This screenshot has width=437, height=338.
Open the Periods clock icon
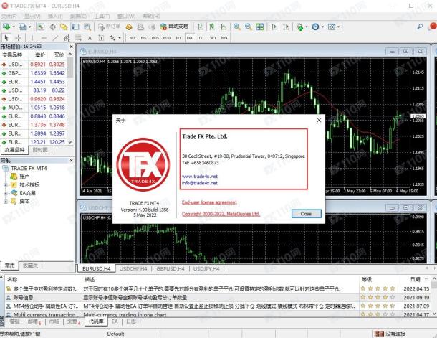(x=315, y=27)
